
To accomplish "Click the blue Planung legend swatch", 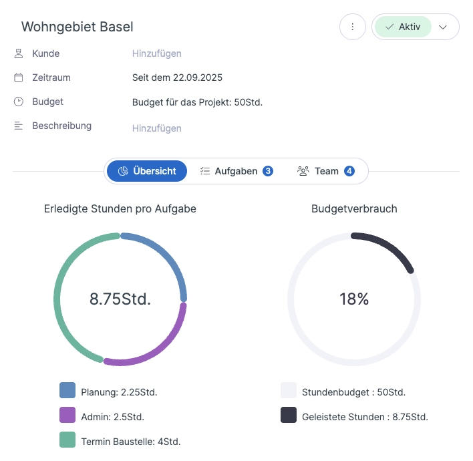I will click(x=67, y=391).
